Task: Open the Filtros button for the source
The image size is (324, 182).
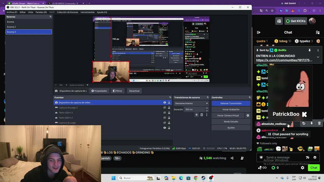Action: pyautogui.click(x=117, y=91)
